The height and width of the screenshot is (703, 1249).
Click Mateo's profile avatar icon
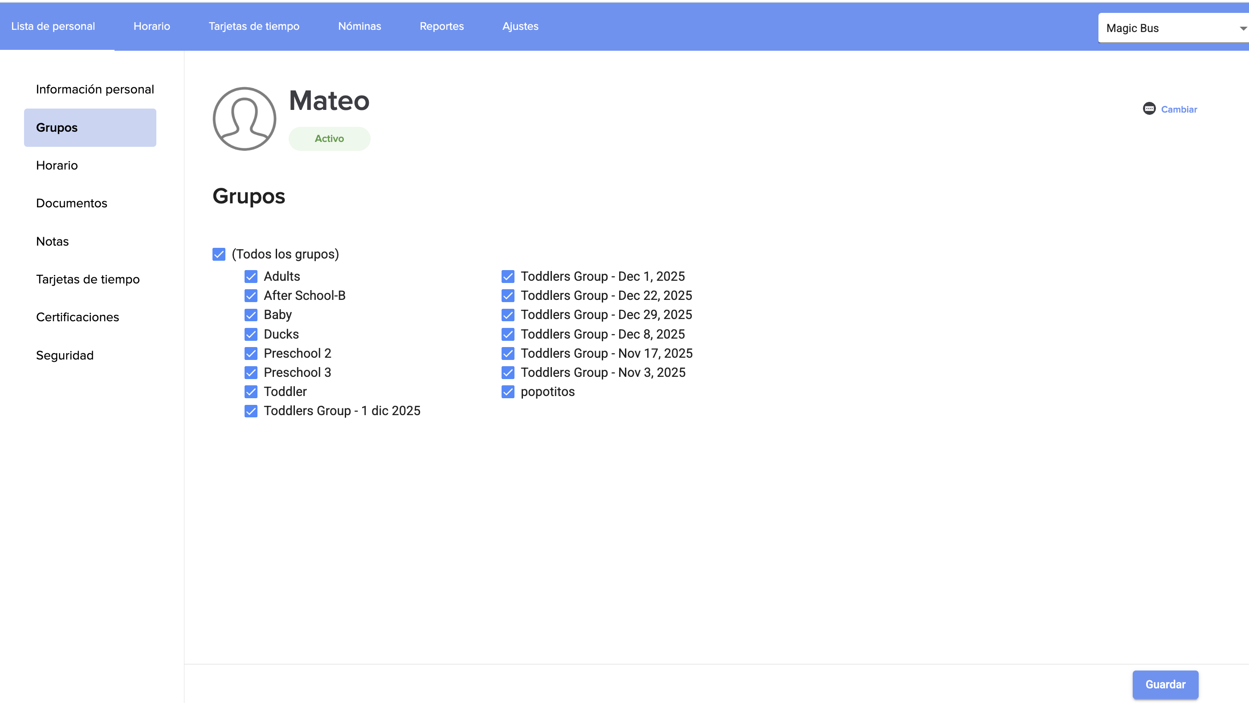click(x=245, y=119)
